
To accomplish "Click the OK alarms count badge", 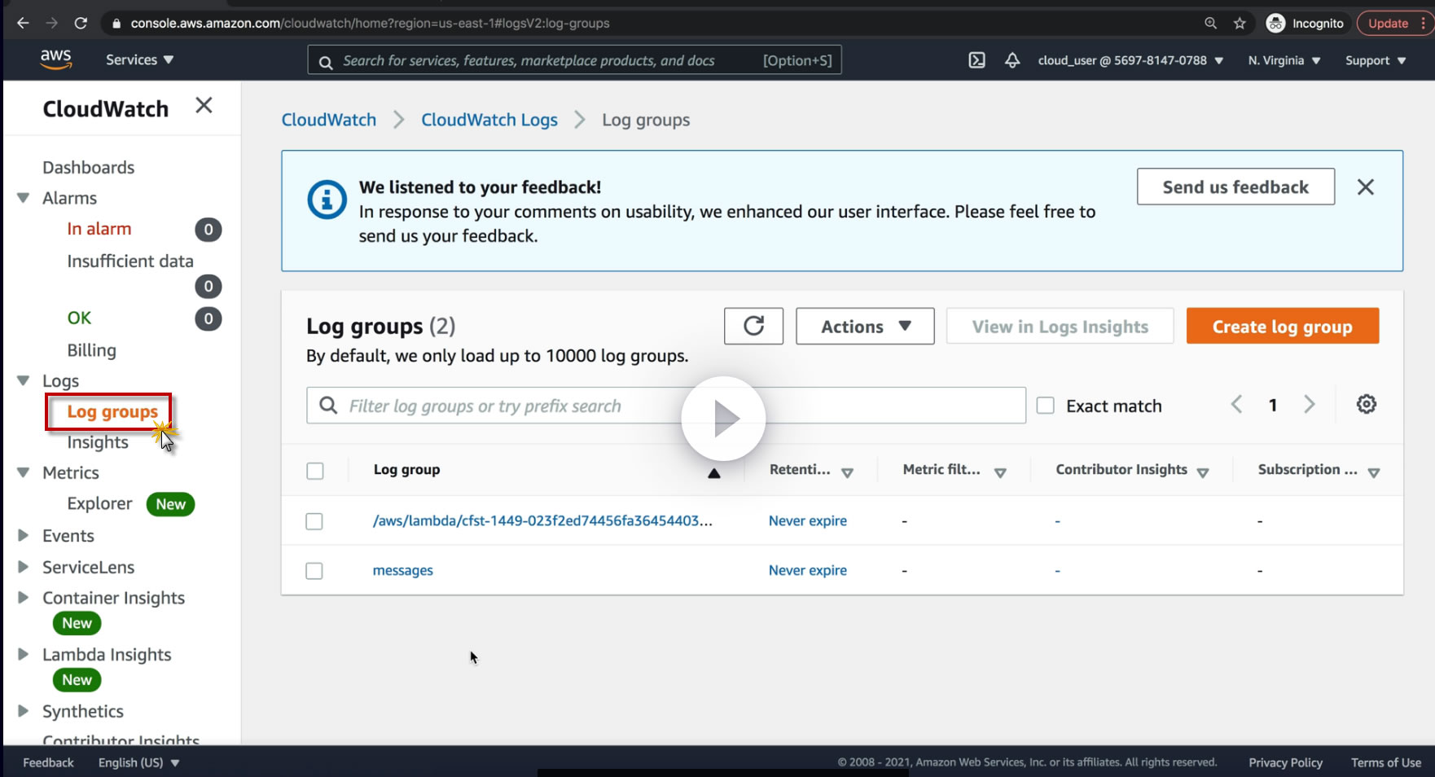I will click(208, 318).
